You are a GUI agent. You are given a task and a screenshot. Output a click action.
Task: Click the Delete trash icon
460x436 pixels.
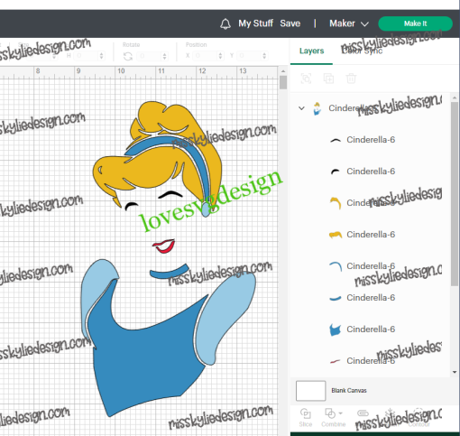point(351,79)
